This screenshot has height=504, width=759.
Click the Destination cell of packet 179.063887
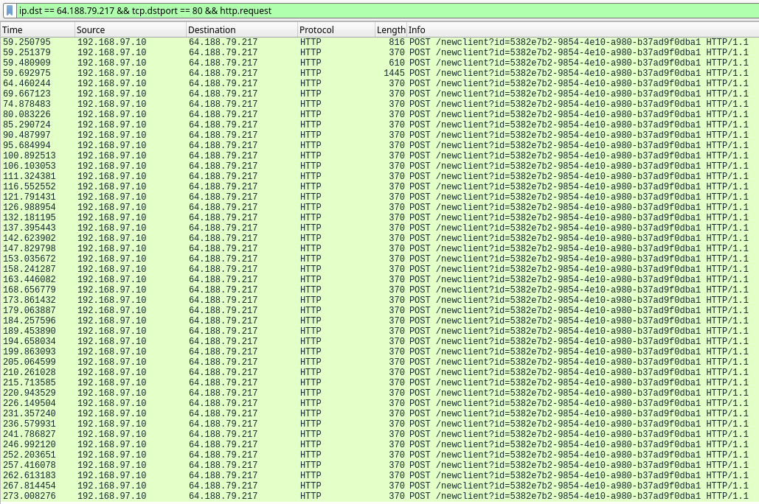223,311
